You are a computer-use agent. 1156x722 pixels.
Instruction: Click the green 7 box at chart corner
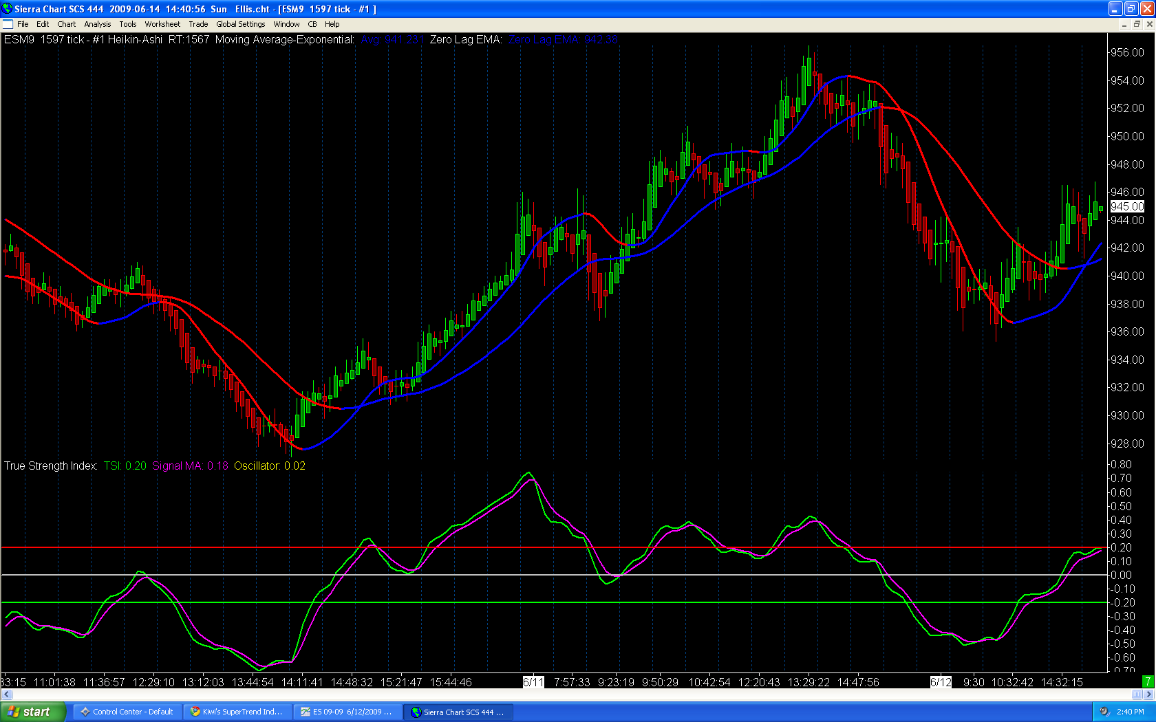coord(1148,681)
